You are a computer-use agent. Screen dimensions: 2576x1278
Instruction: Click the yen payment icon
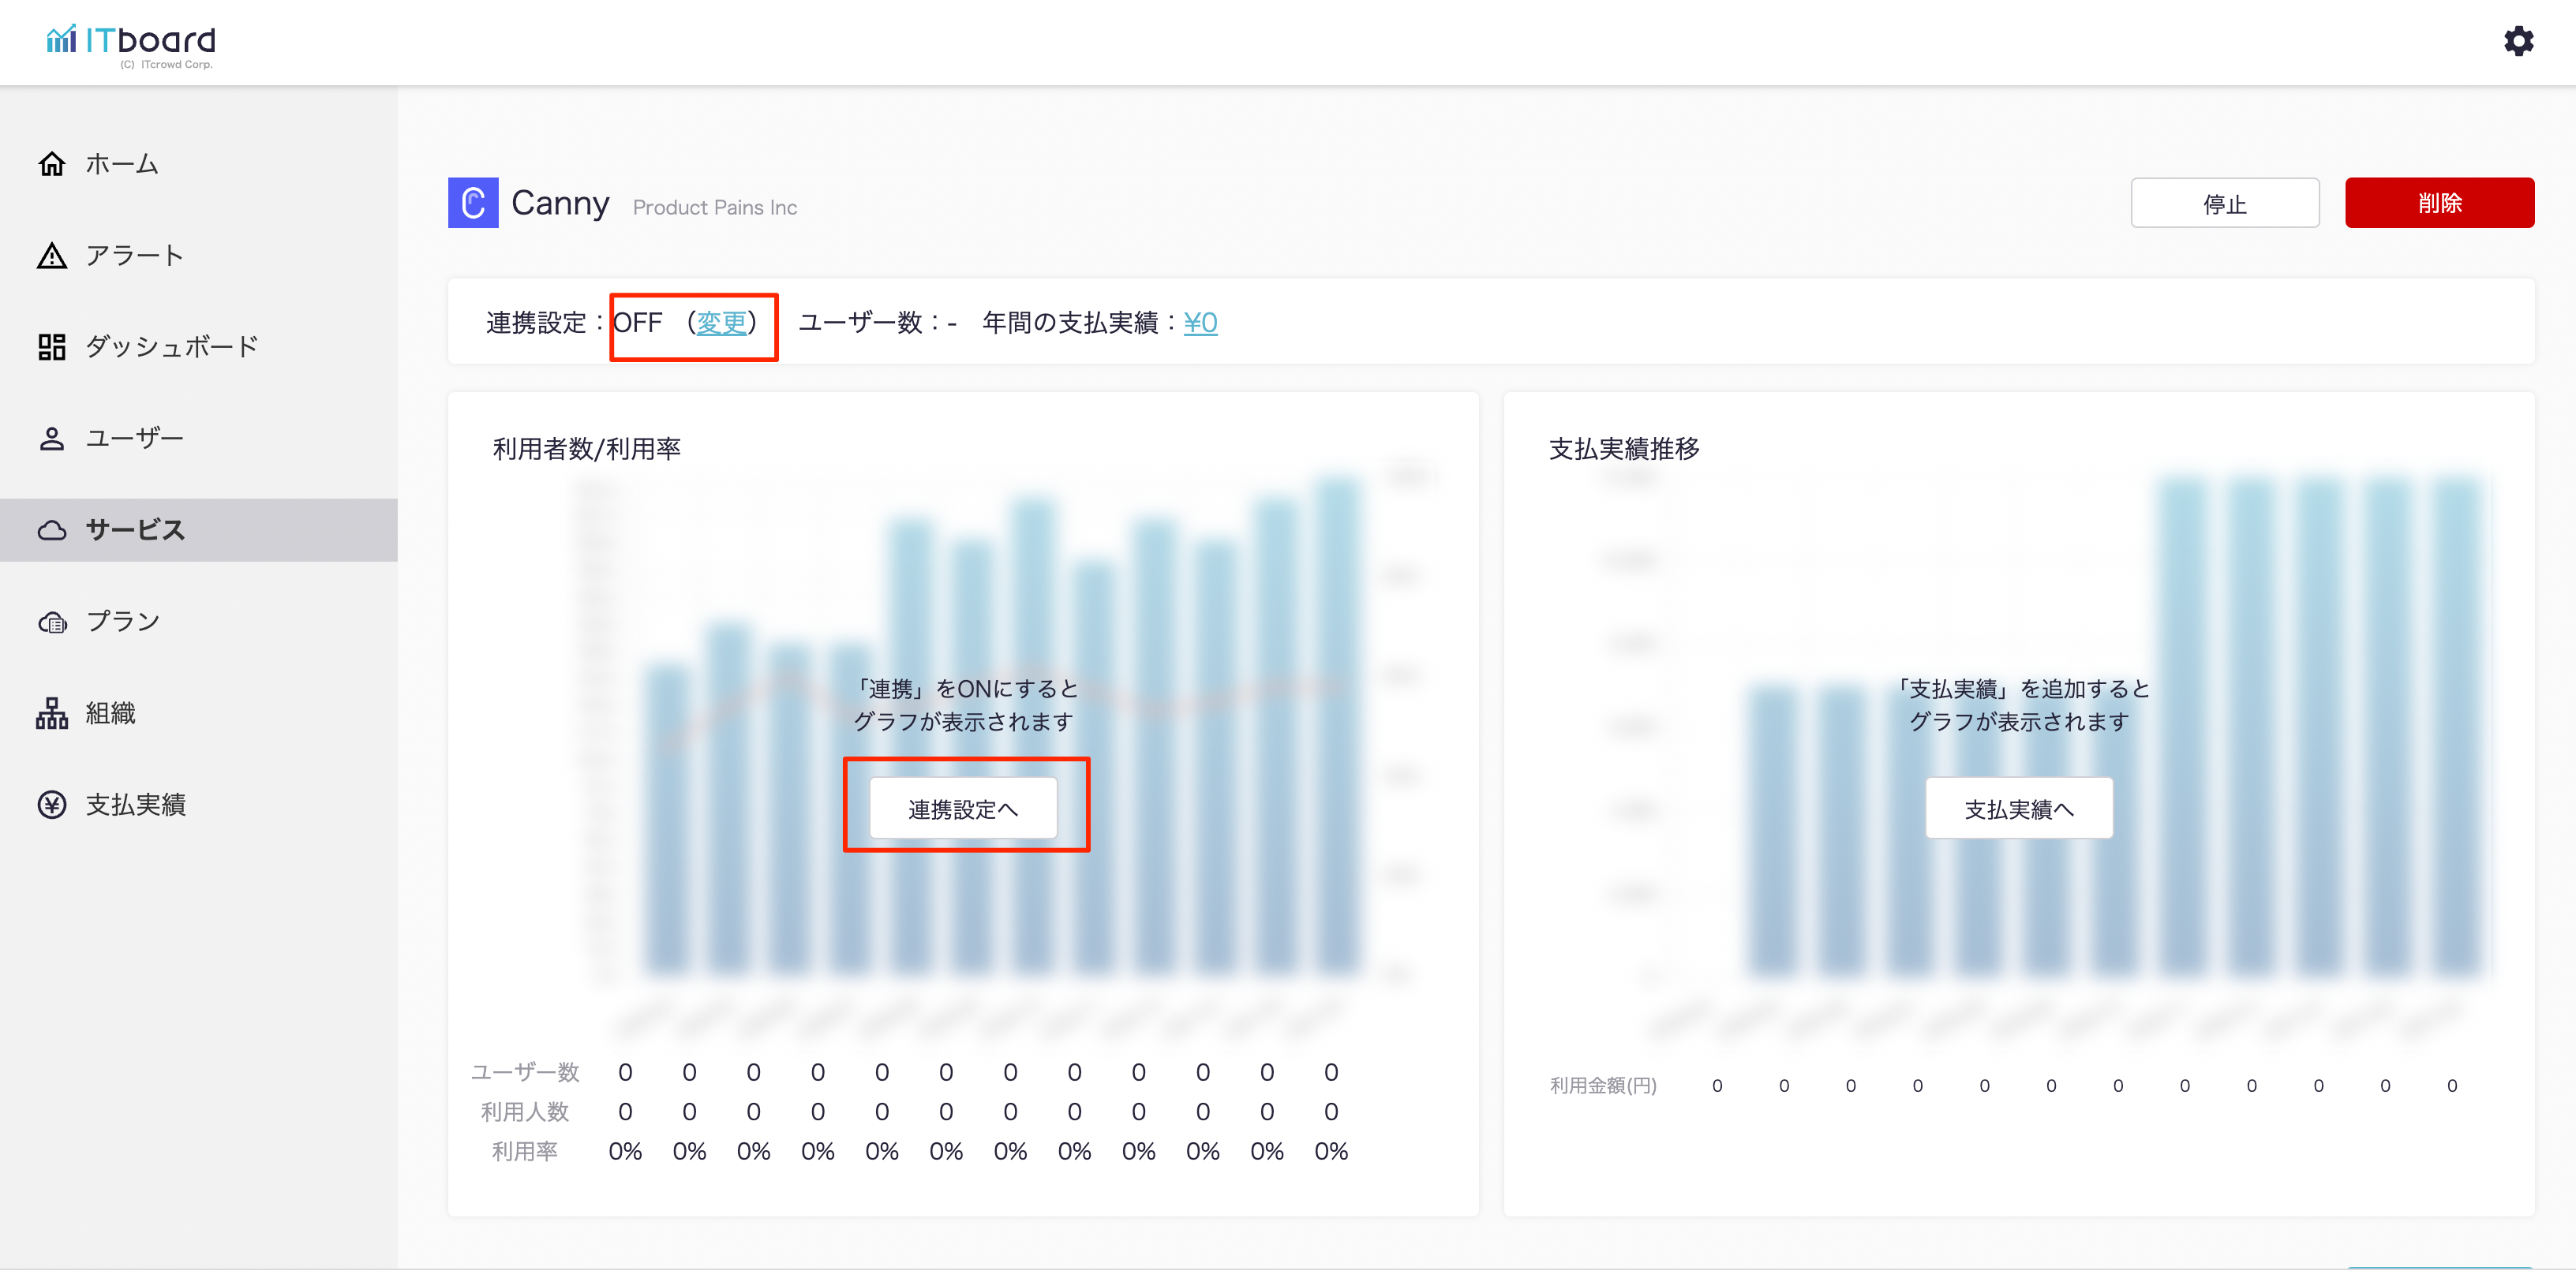coord(52,805)
